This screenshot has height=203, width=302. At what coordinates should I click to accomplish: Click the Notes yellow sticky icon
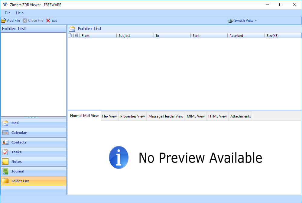5,161
